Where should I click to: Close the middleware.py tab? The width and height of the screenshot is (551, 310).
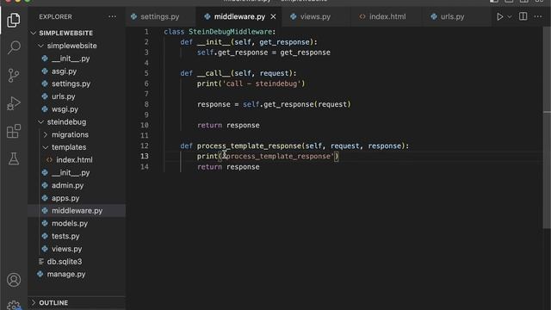point(273,16)
